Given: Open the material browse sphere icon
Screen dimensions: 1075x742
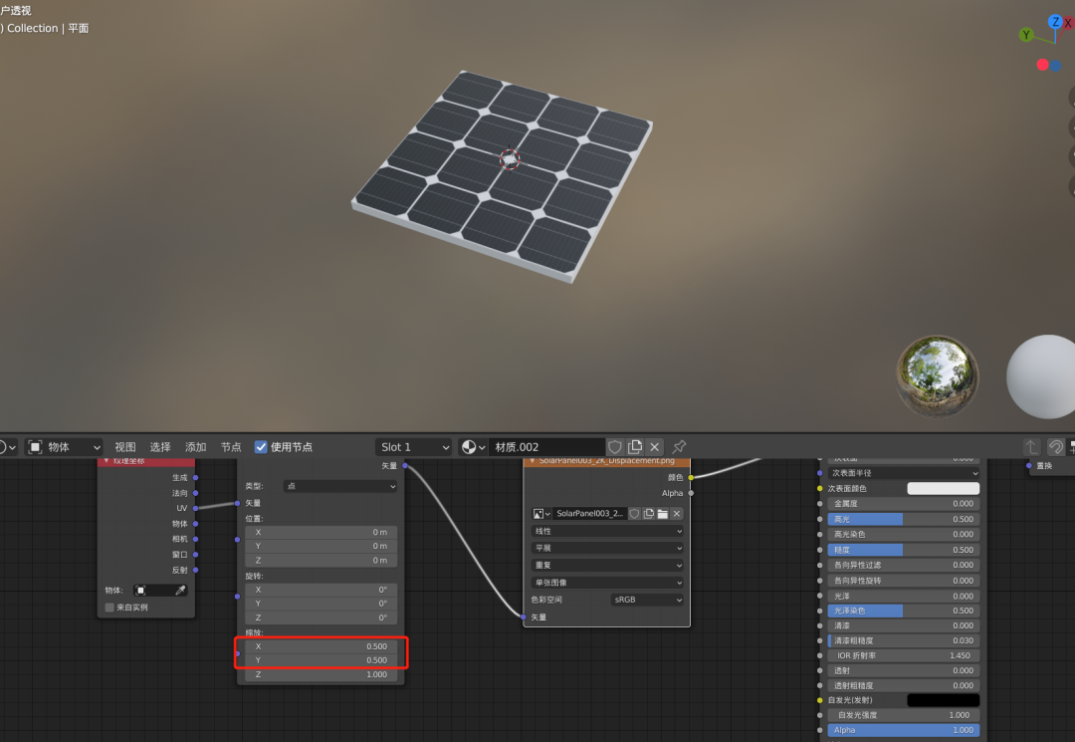Looking at the screenshot, I should click(473, 447).
